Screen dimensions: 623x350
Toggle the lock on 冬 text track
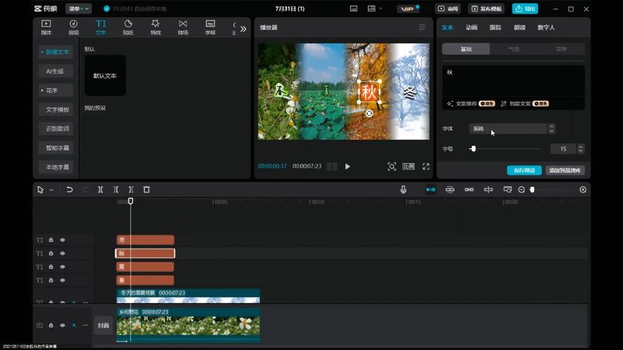pyautogui.click(x=51, y=240)
